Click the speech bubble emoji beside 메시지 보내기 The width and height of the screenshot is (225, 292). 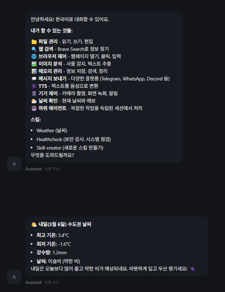pyautogui.click(x=34, y=79)
